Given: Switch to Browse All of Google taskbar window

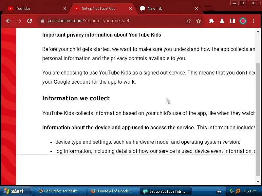Looking at the screenshot, I should (x=113, y=191).
